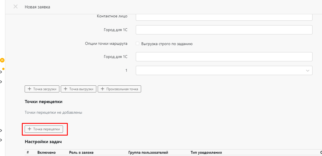Open the dropdown labeled 1

tap(224, 70)
